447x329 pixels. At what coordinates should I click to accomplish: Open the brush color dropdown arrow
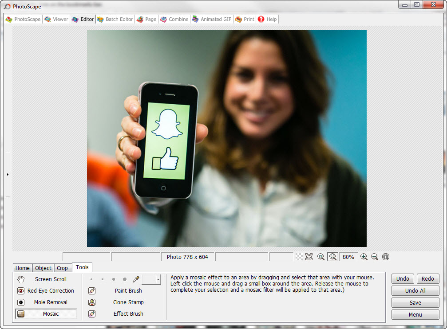[x=158, y=279]
